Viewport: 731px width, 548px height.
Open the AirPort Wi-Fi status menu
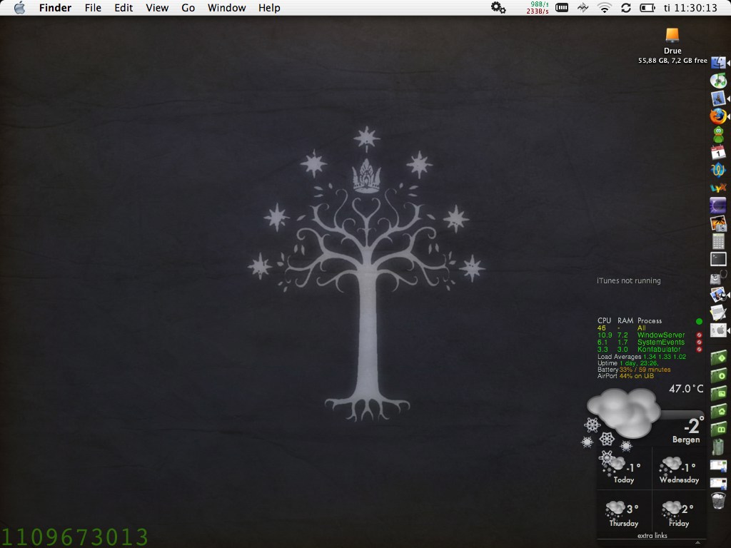(605, 8)
